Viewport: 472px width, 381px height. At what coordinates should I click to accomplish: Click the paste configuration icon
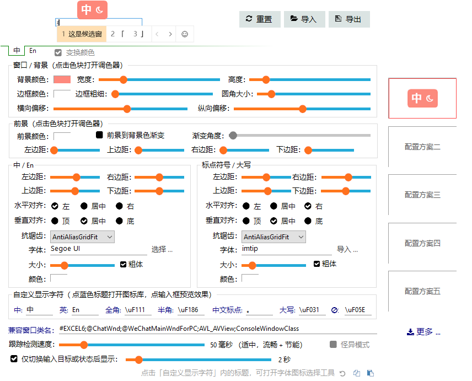pos(371,373)
